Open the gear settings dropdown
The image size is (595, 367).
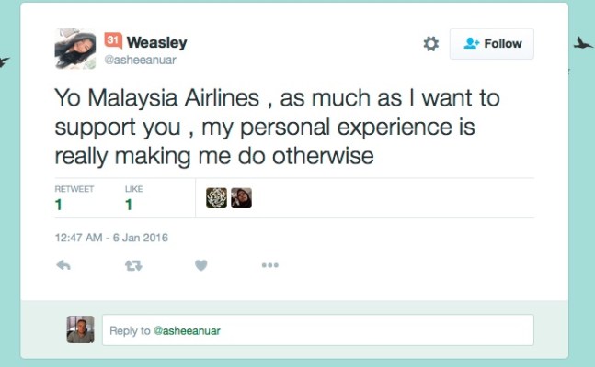click(x=430, y=43)
